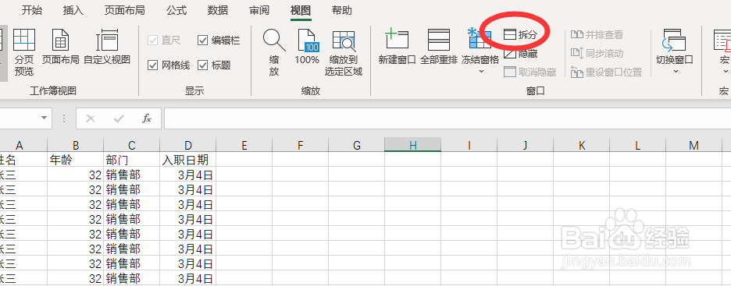Open the Zoom magnifier dialog
Image resolution: width=731 pixels, height=286 pixels.
click(x=274, y=51)
